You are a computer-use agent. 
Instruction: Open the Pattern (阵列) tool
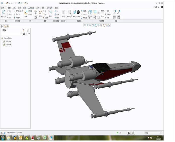(x=64, y=12)
